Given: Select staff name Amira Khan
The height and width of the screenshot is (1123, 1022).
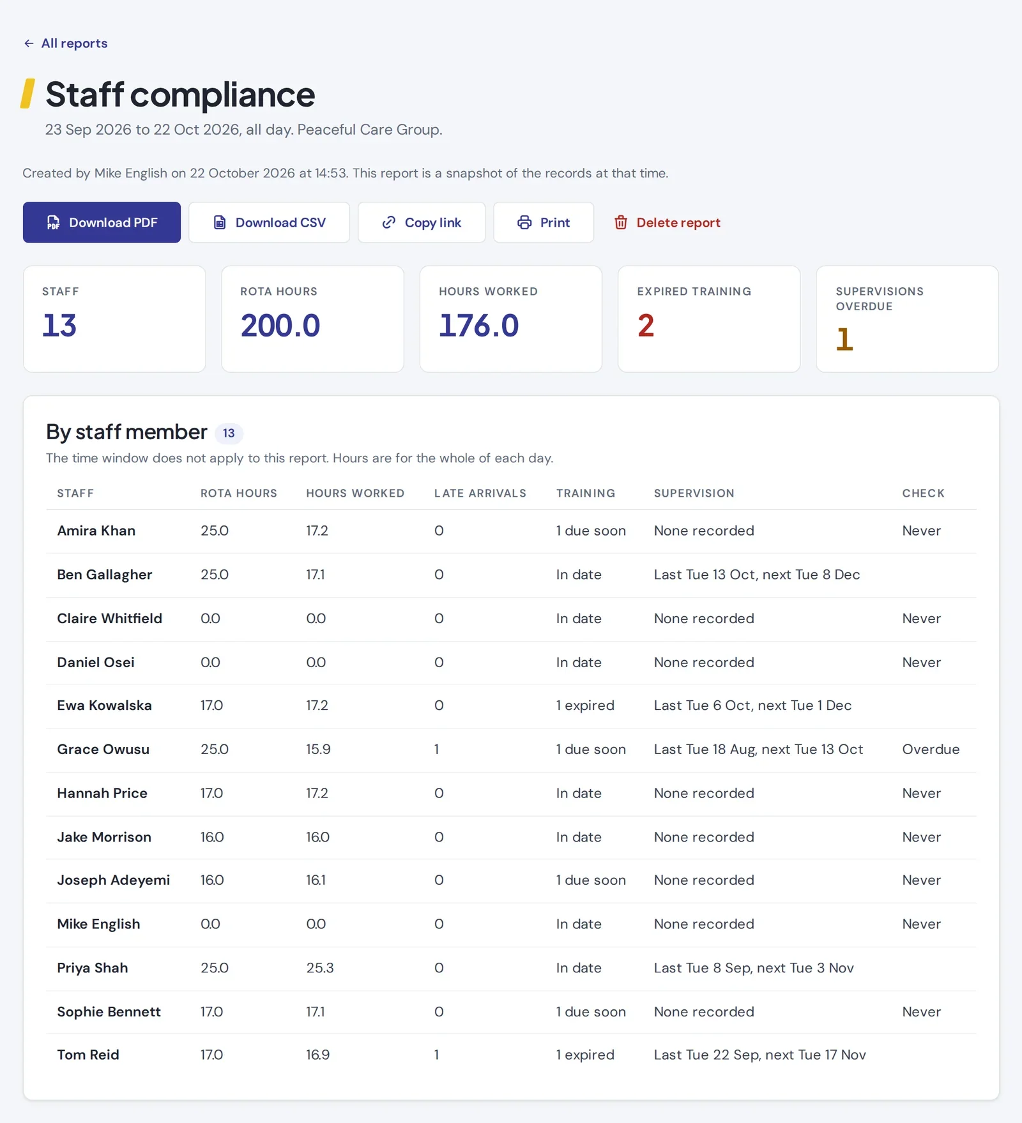Looking at the screenshot, I should pyautogui.click(x=96, y=531).
